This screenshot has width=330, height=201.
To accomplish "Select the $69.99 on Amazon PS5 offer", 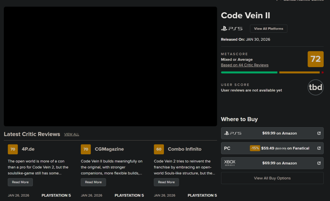I will 272,133.
